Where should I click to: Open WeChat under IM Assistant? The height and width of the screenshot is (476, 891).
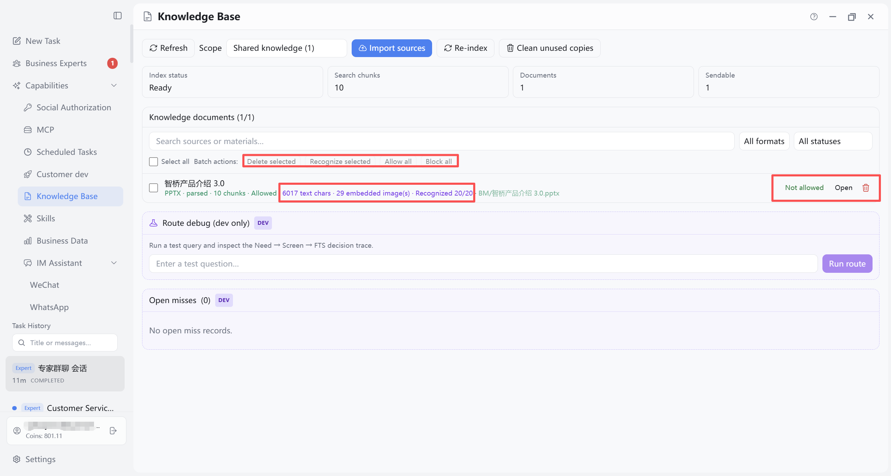click(x=45, y=285)
